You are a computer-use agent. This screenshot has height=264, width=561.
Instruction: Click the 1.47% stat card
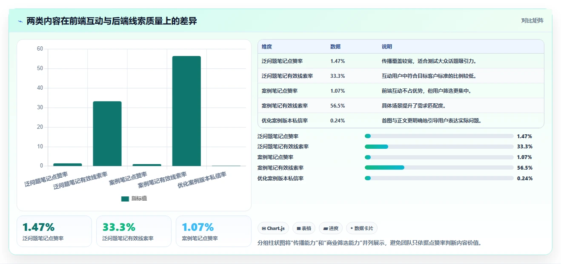coord(54,231)
